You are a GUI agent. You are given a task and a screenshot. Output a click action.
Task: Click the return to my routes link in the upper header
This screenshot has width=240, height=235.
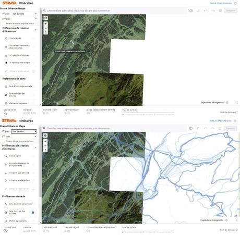coord(221,3)
